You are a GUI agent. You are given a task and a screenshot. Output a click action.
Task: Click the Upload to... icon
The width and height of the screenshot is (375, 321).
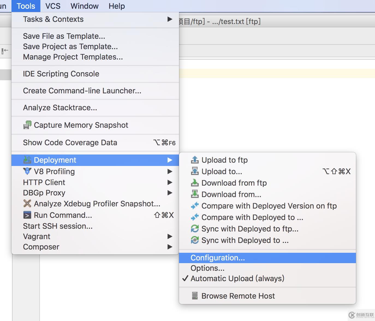[x=195, y=171]
